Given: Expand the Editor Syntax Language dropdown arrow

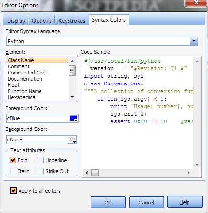Looking at the screenshot, I should (x=194, y=41).
